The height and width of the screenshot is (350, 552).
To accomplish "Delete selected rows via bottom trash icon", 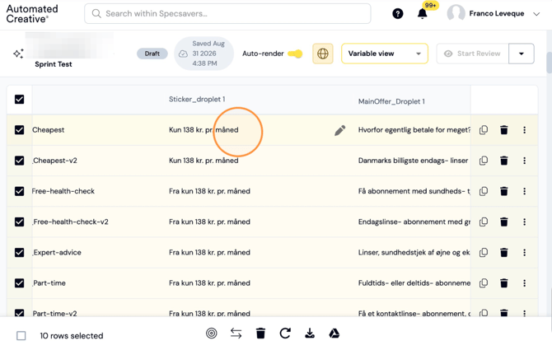I will click(260, 333).
